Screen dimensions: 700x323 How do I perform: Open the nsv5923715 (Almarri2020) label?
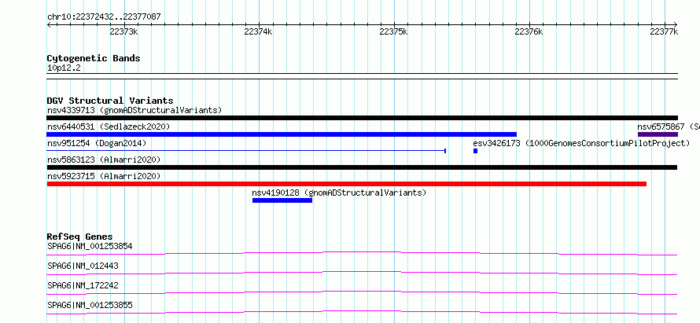tap(104, 176)
